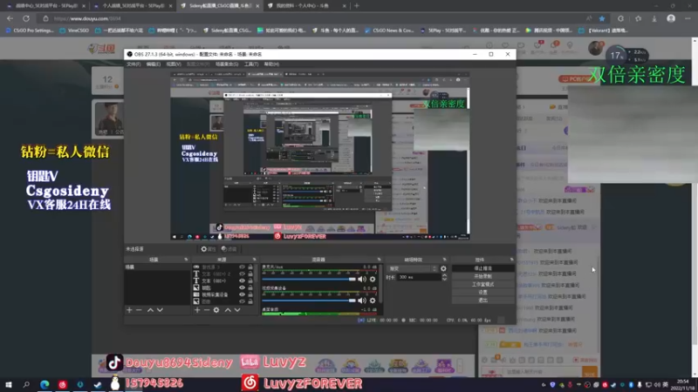Viewport: 698px width, 392px height.
Task: Open 编辑(E) menu in OBS
Action: click(x=154, y=64)
